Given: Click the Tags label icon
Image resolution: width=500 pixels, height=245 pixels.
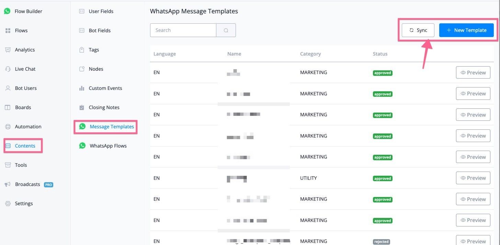Looking at the screenshot, I should pyautogui.click(x=82, y=50).
